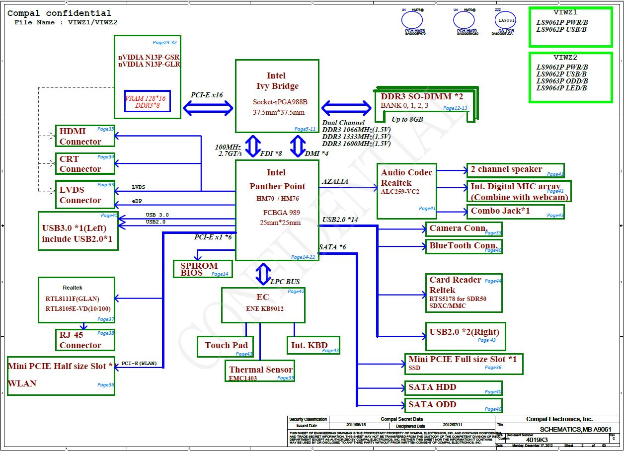Select the 'Camera Conn.' block
The width and height of the screenshot is (624, 451).
coord(464,229)
